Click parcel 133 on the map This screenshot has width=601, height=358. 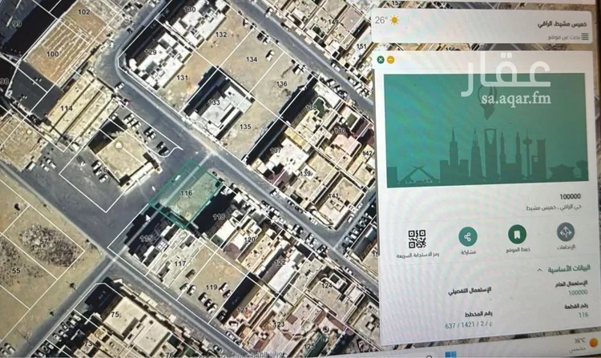(214, 103)
